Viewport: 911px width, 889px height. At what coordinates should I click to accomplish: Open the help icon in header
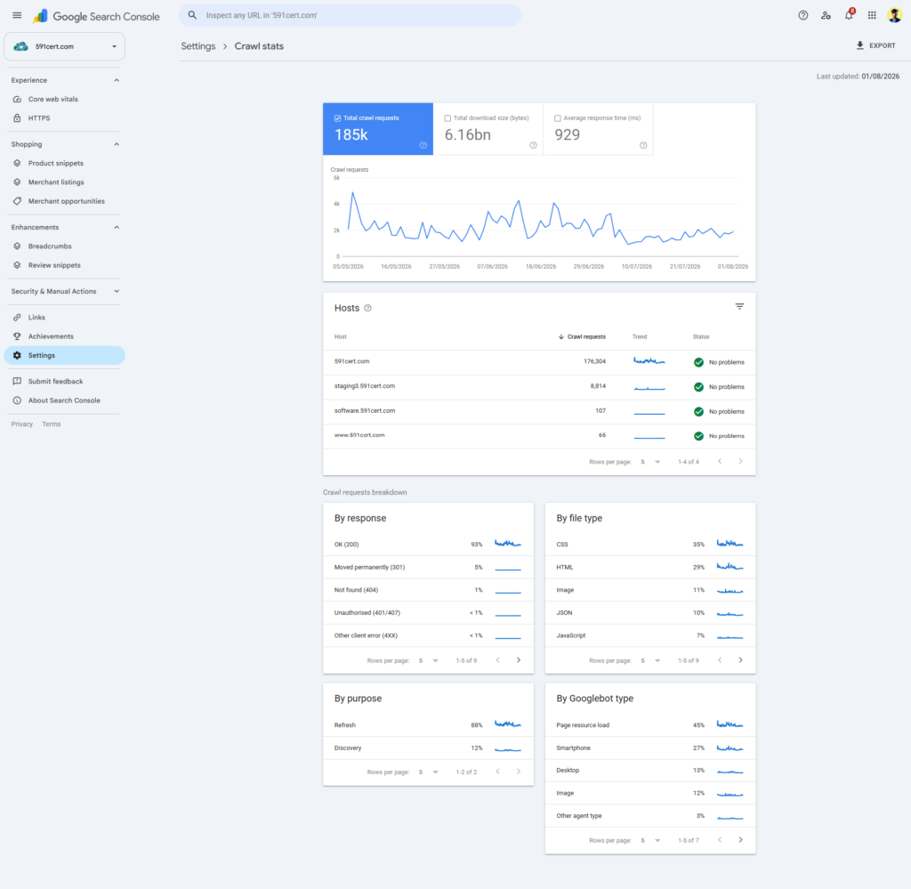[803, 16]
